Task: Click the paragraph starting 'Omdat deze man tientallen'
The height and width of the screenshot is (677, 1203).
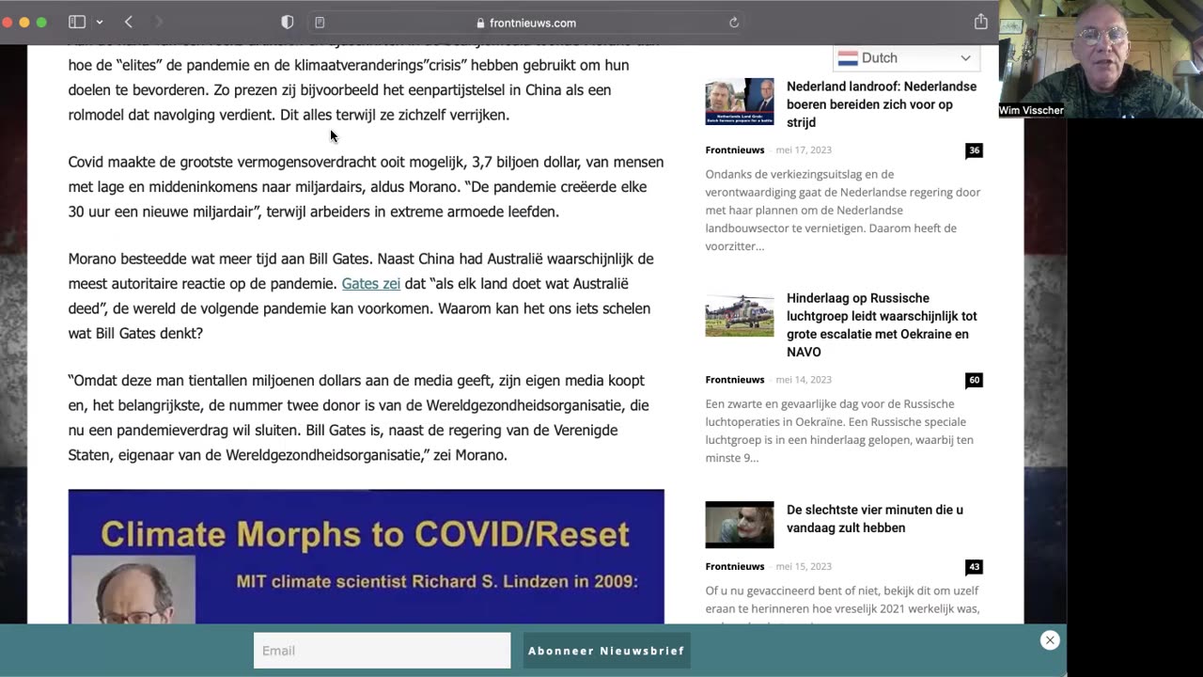Action: pos(359,418)
